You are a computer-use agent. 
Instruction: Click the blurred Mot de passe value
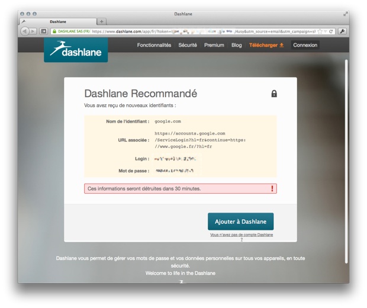175,171
